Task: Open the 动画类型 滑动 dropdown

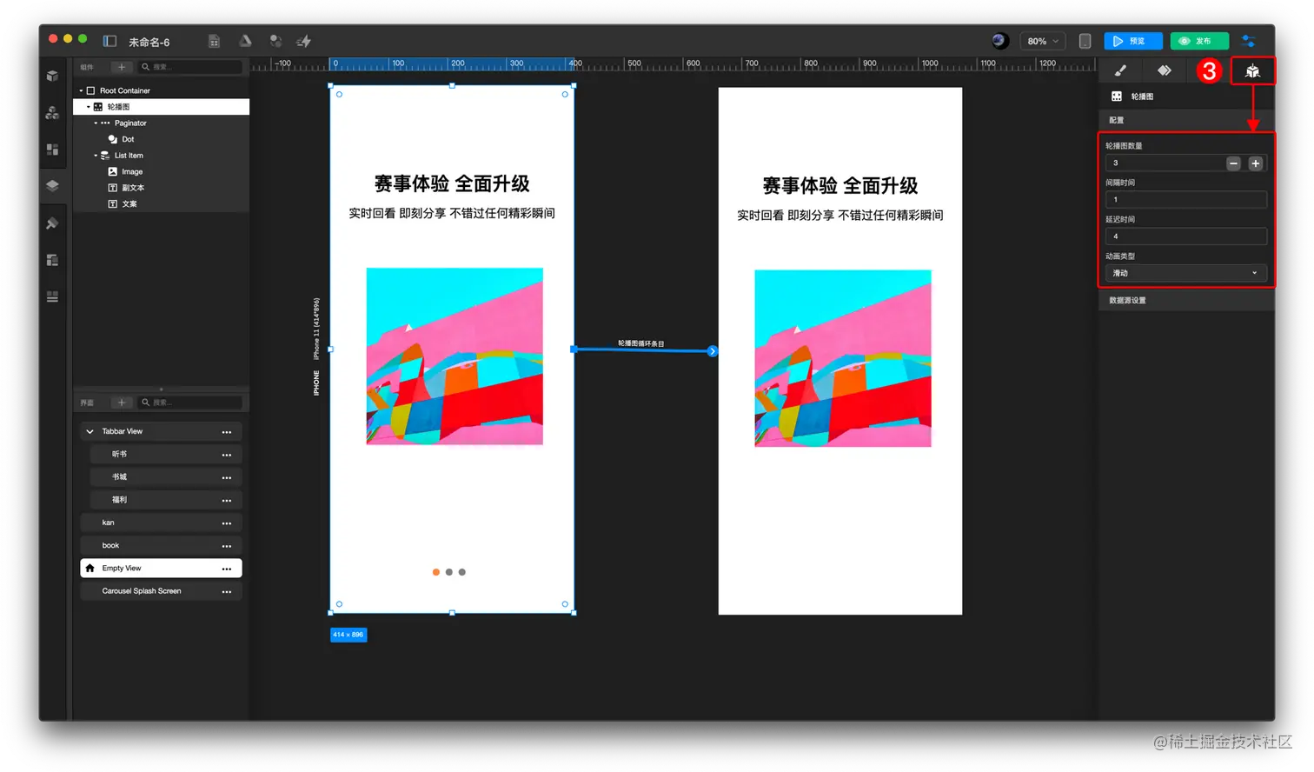Action: click(1185, 273)
